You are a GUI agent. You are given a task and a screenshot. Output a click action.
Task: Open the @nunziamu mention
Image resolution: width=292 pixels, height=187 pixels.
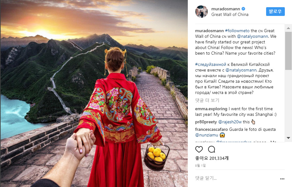(207, 135)
